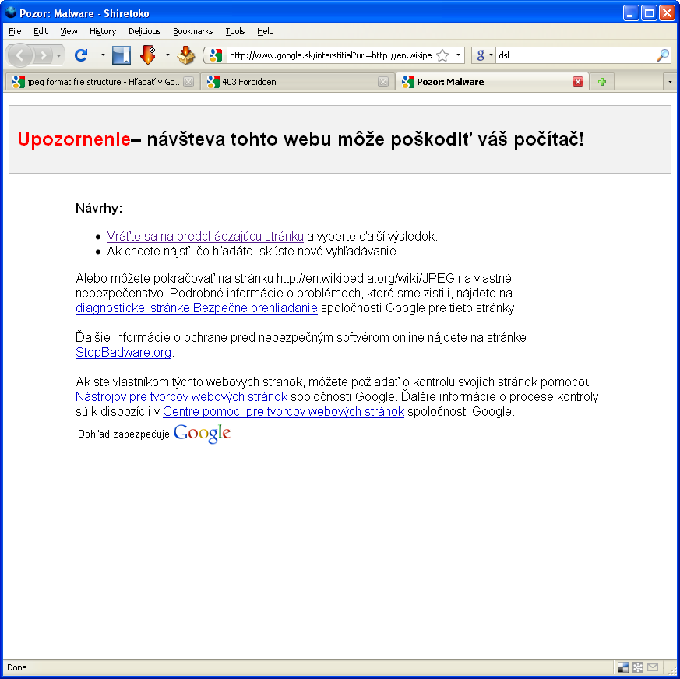The image size is (680, 679).
Task: Open a new tab with the green plus
Action: 601,82
